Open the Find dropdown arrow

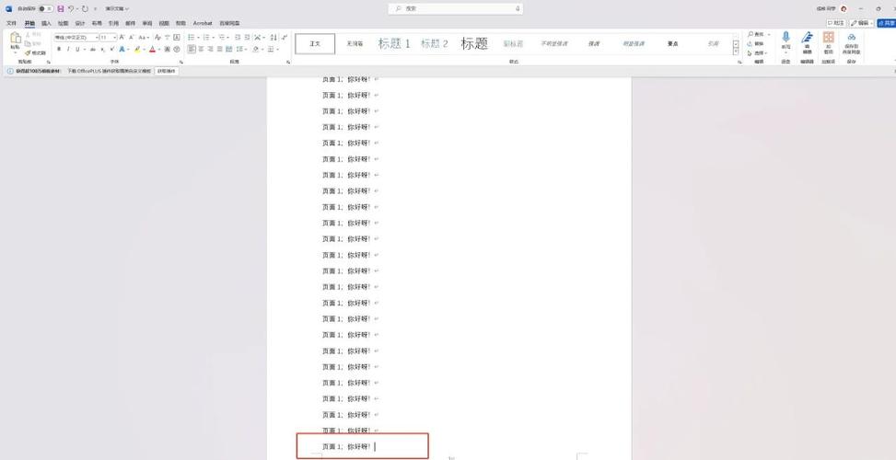tap(769, 34)
